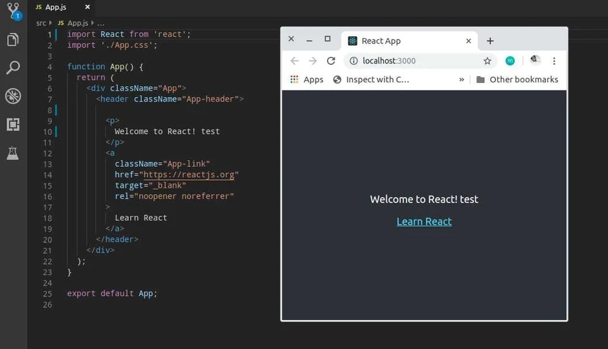Open Debug icon in activity bar
Viewport: 608px width, 349px height.
13,96
